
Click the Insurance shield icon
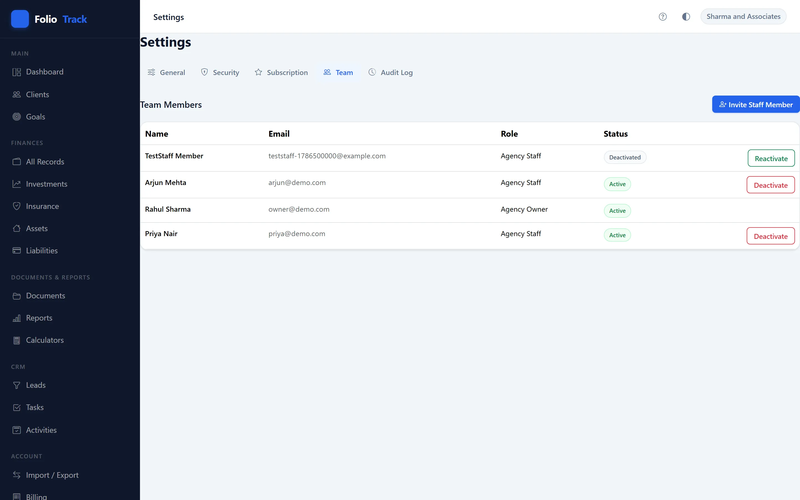17,206
